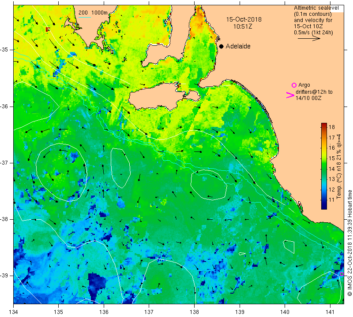Image resolution: width=353 pixels, height=317 pixels.
Task: Click the latitude label '-35'
Action: pyautogui.click(x=4, y=50)
